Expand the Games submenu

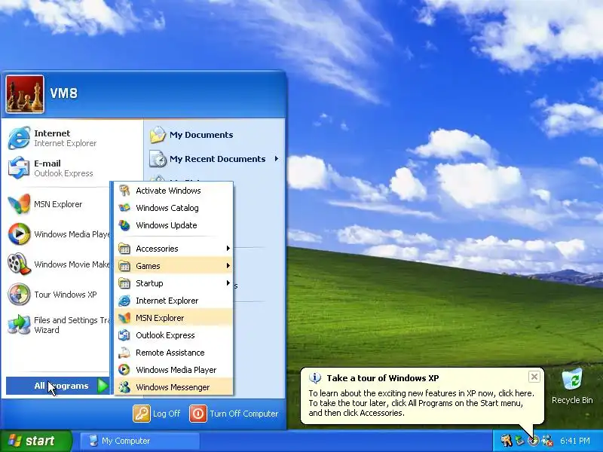pos(174,266)
